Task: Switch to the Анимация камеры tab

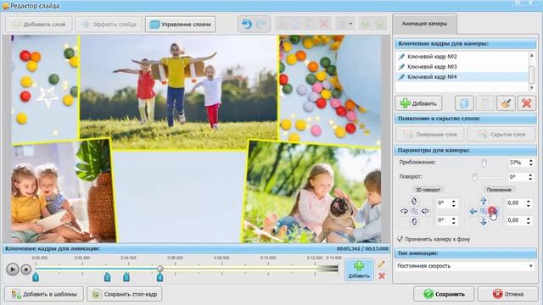Action: pyautogui.click(x=424, y=24)
